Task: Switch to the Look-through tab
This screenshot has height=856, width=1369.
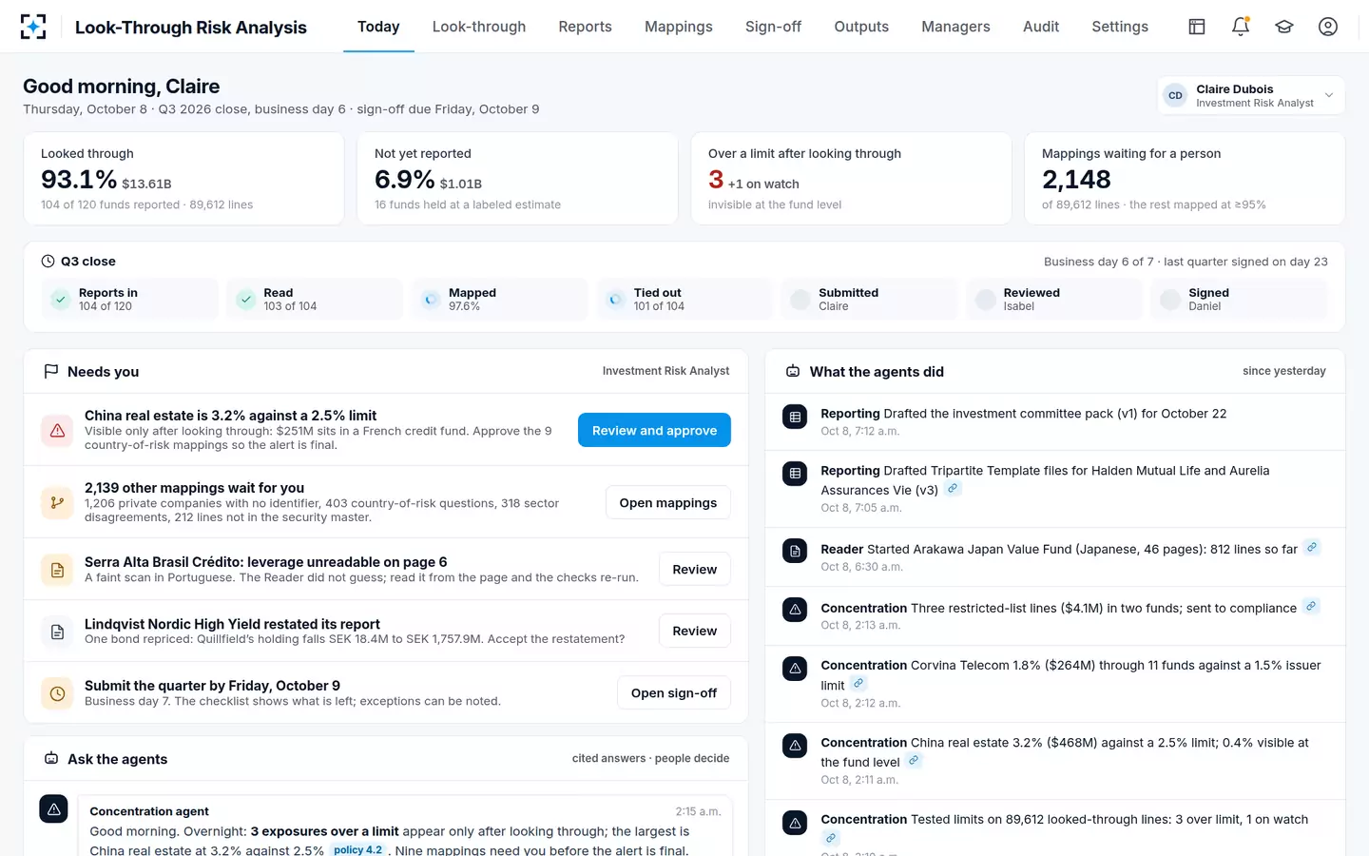Action: (479, 27)
